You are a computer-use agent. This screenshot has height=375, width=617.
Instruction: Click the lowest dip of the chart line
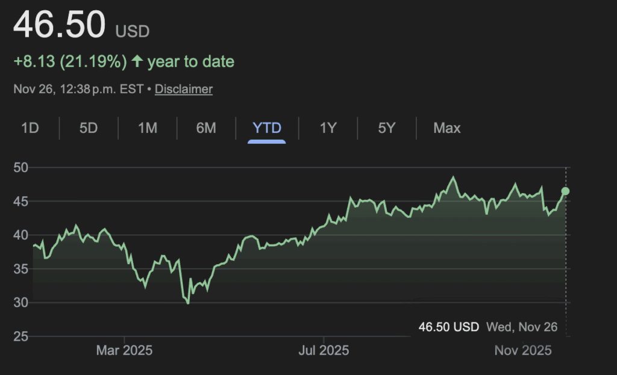click(x=188, y=303)
